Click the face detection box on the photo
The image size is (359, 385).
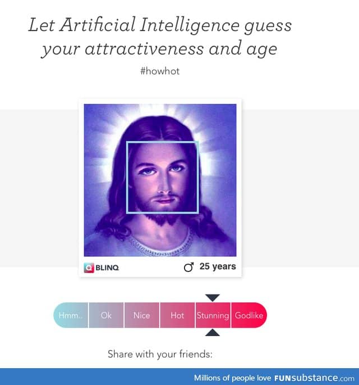163,178
